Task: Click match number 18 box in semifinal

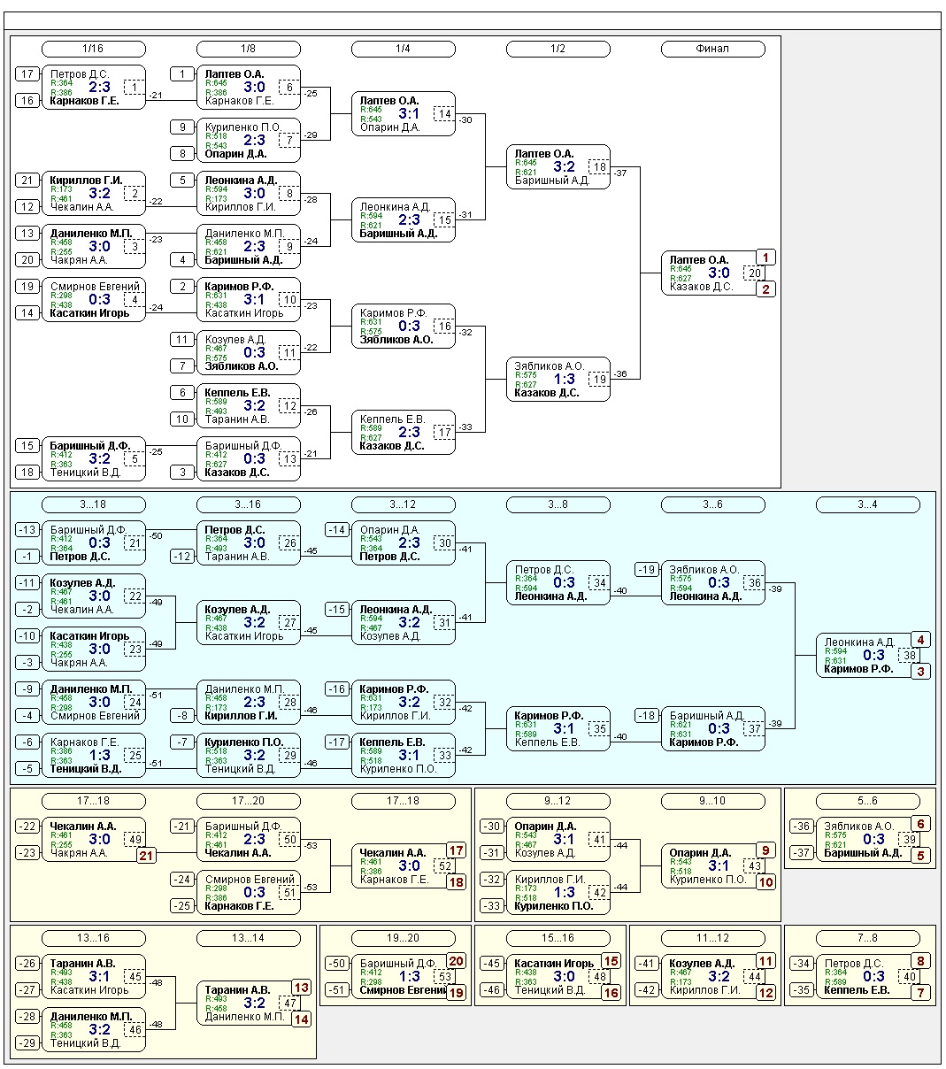Action: click(x=599, y=167)
